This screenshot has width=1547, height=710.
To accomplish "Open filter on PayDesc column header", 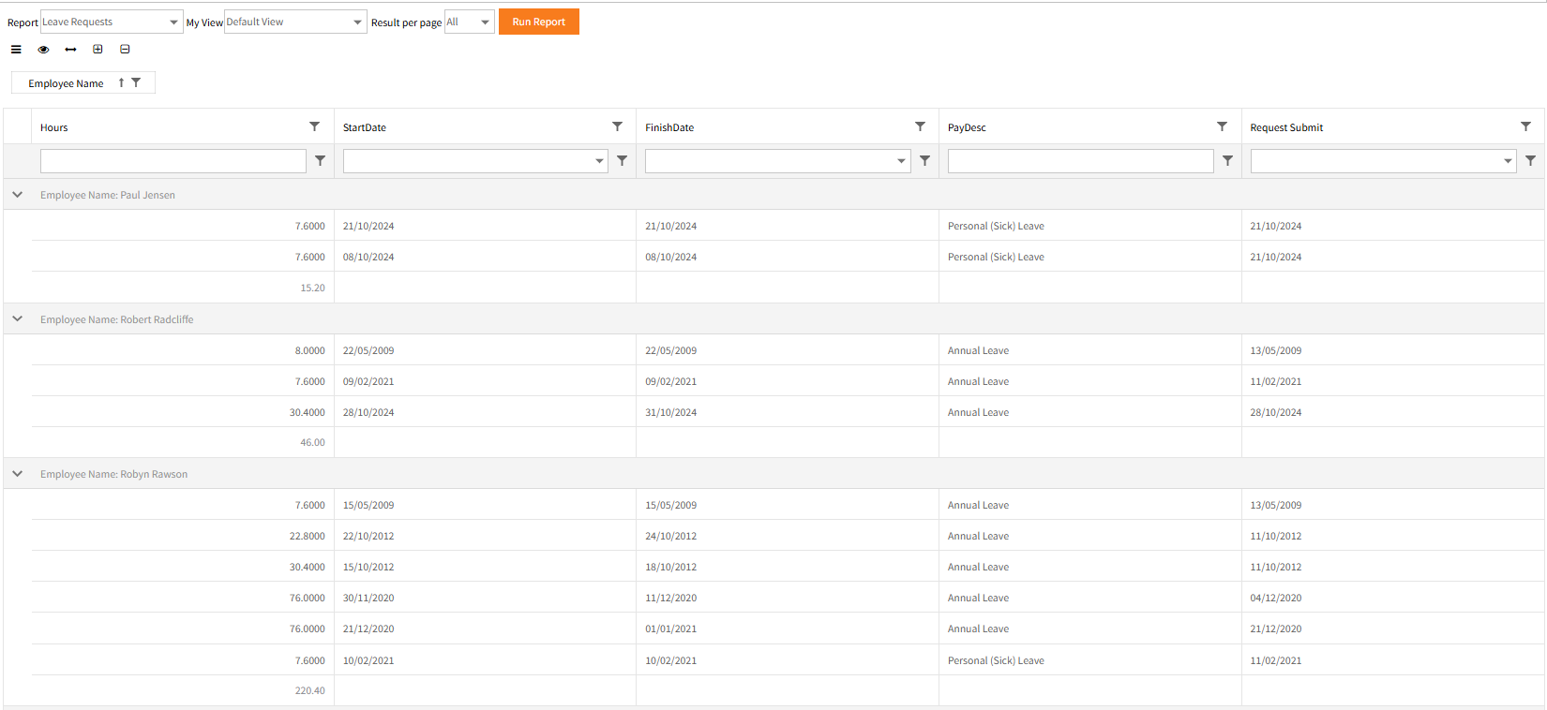I will pos(1222,126).
